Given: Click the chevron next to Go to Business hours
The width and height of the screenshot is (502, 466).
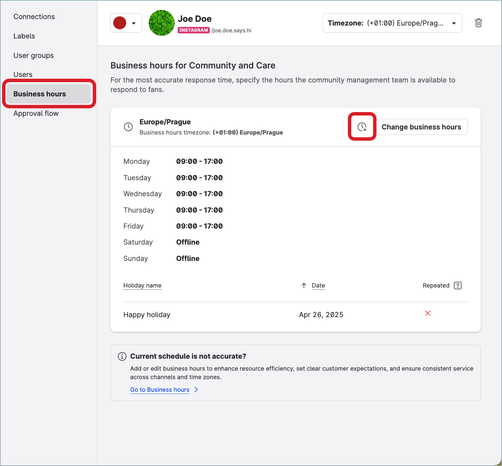Looking at the screenshot, I should point(196,389).
